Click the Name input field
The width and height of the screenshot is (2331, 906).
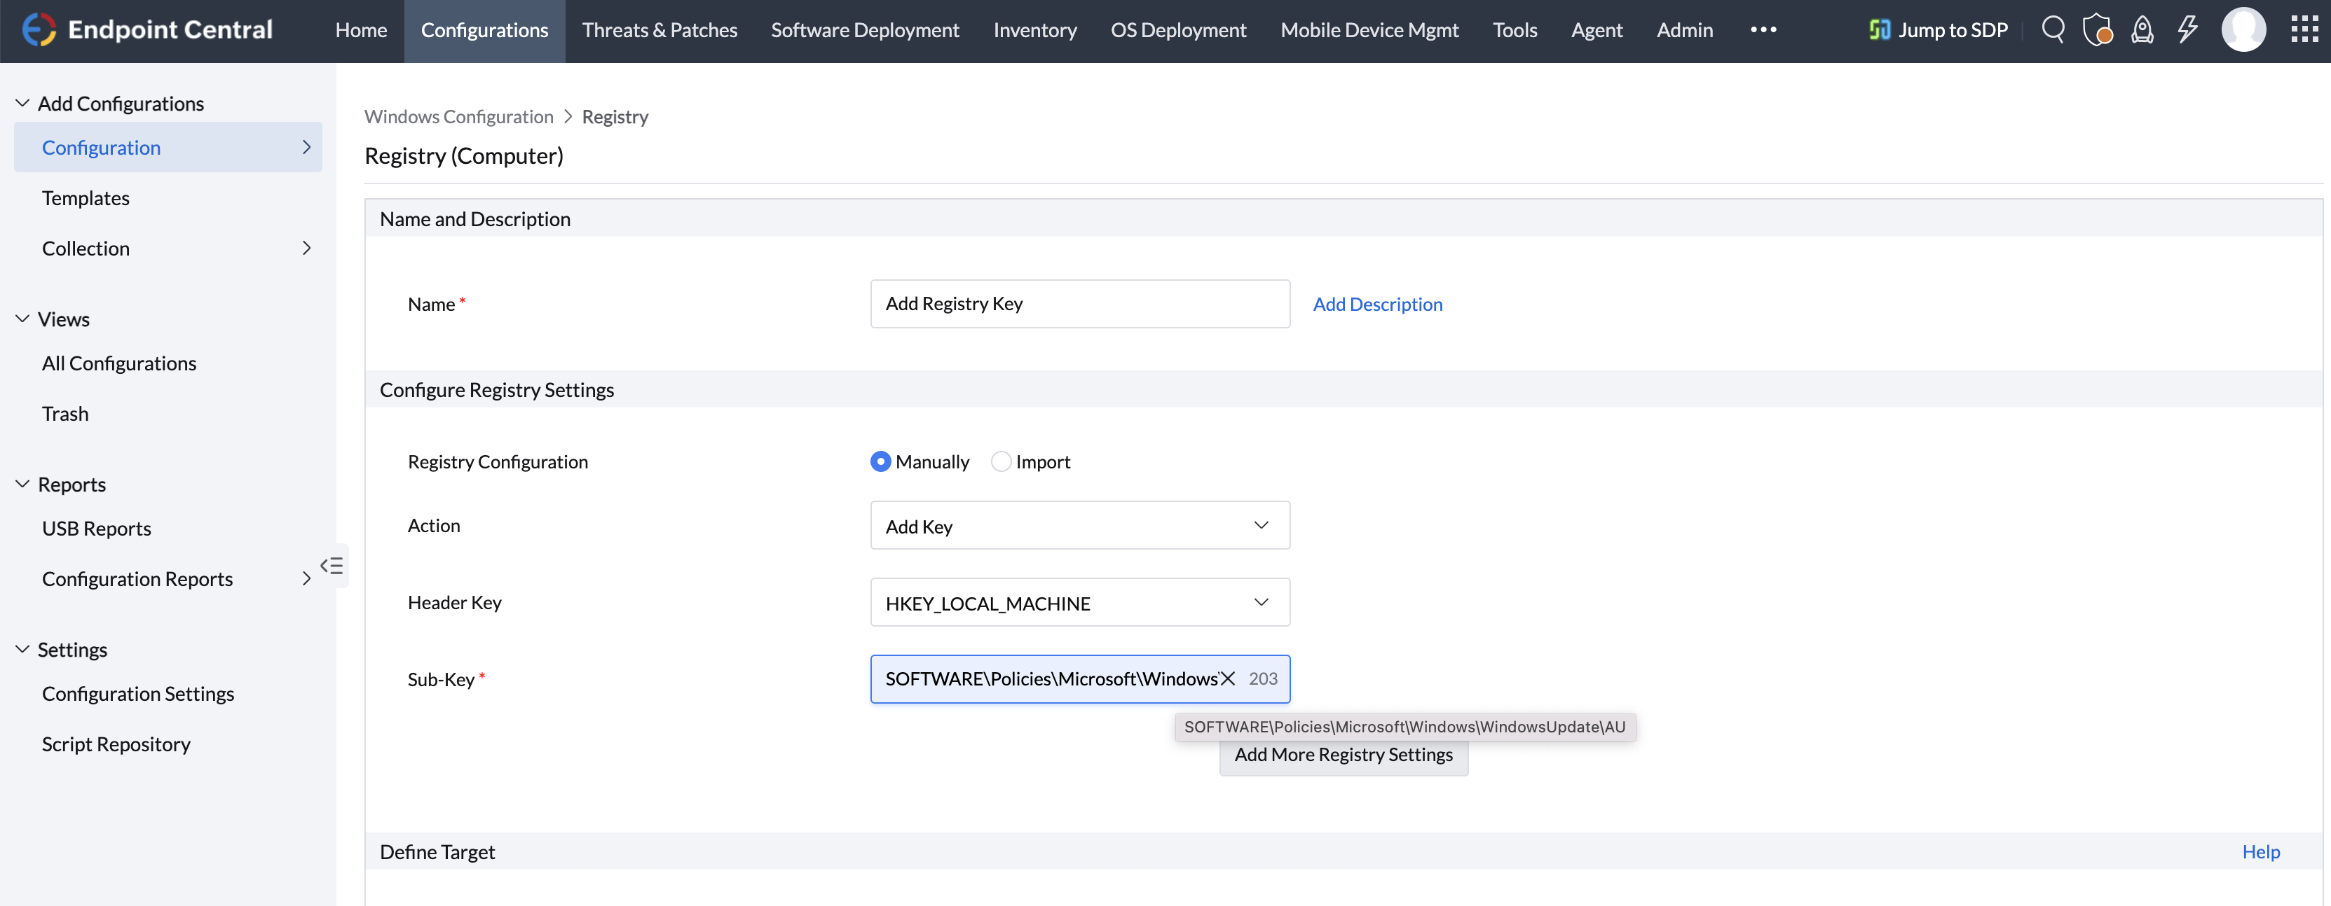[1079, 305]
